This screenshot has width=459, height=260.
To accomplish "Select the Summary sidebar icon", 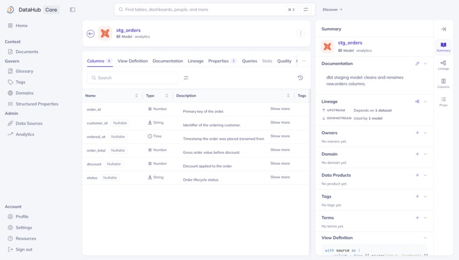I will pyautogui.click(x=444, y=47).
